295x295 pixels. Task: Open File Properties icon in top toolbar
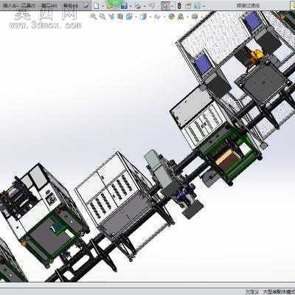188,6
